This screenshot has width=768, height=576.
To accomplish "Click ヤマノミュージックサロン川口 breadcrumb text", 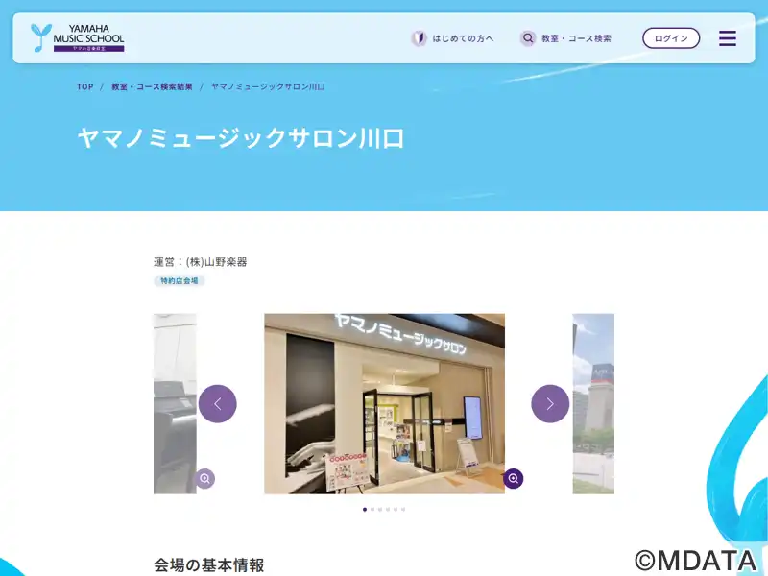I will pyautogui.click(x=268, y=86).
